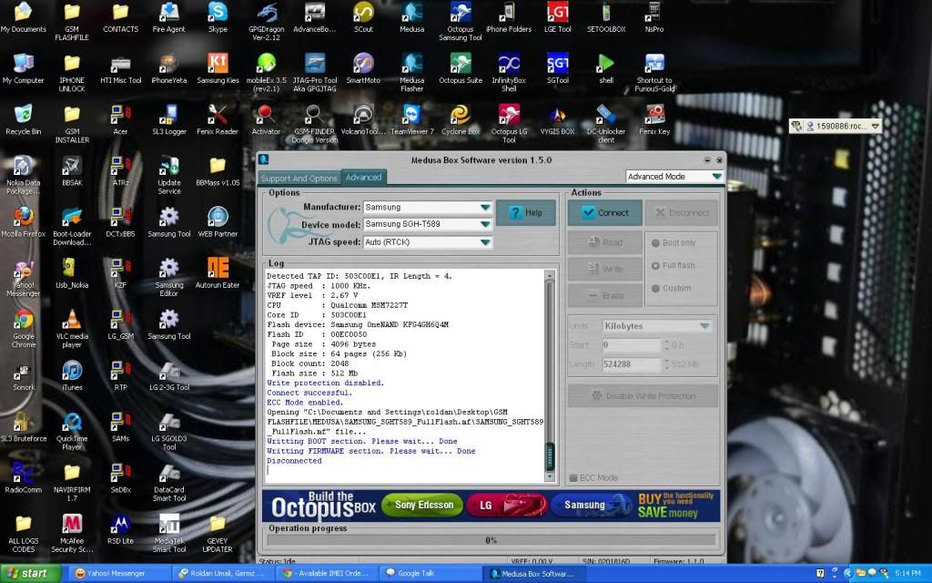Image resolution: width=932 pixels, height=583 pixels.
Task: Open the McAfee Security Scan icon
Action: (x=72, y=533)
